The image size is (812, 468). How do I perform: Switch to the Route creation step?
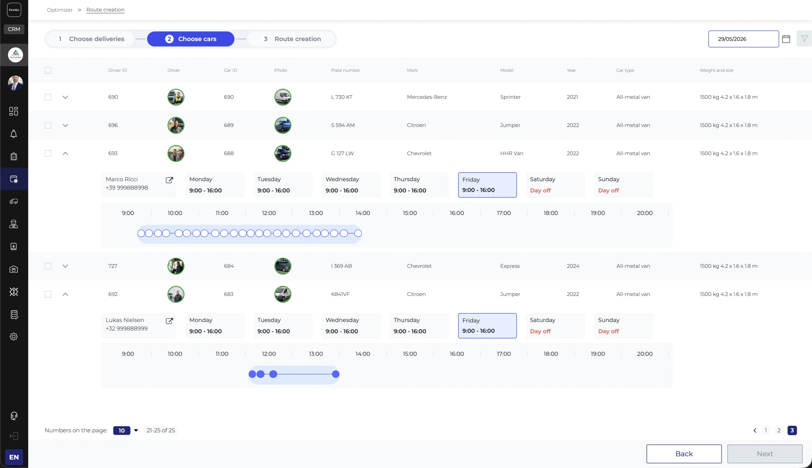(x=292, y=39)
